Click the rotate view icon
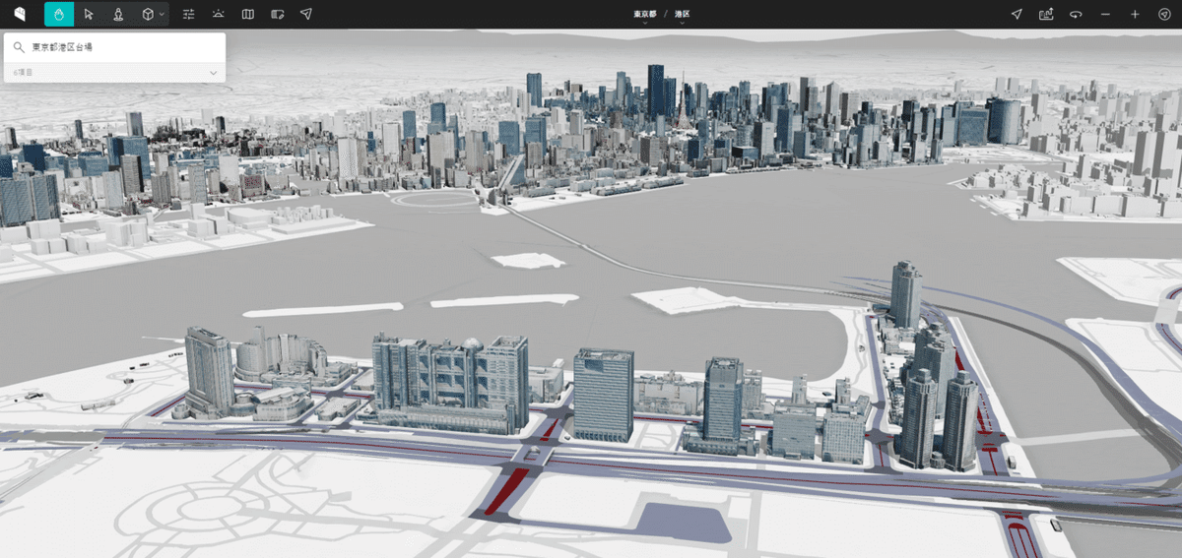The width and height of the screenshot is (1182, 558). click(x=1076, y=14)
